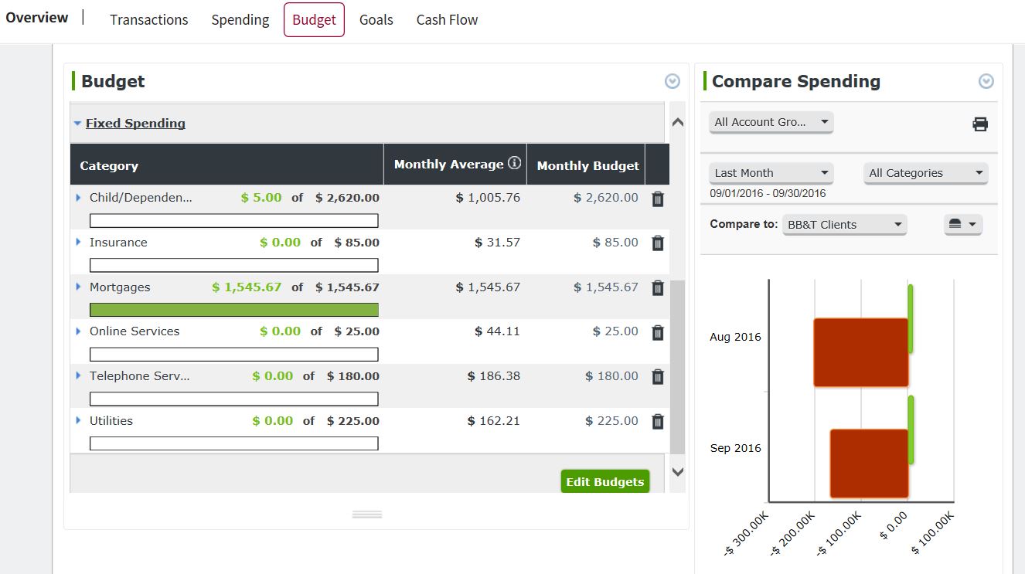The image size is (1025, 574).
Task: Click the budget list scroll-up arrow
Action: pos(678,122)
